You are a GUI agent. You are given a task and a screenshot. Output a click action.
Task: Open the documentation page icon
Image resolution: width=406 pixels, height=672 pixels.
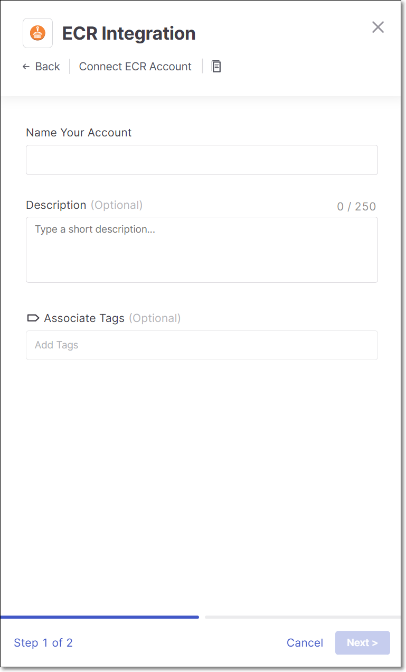pos(216,66)
